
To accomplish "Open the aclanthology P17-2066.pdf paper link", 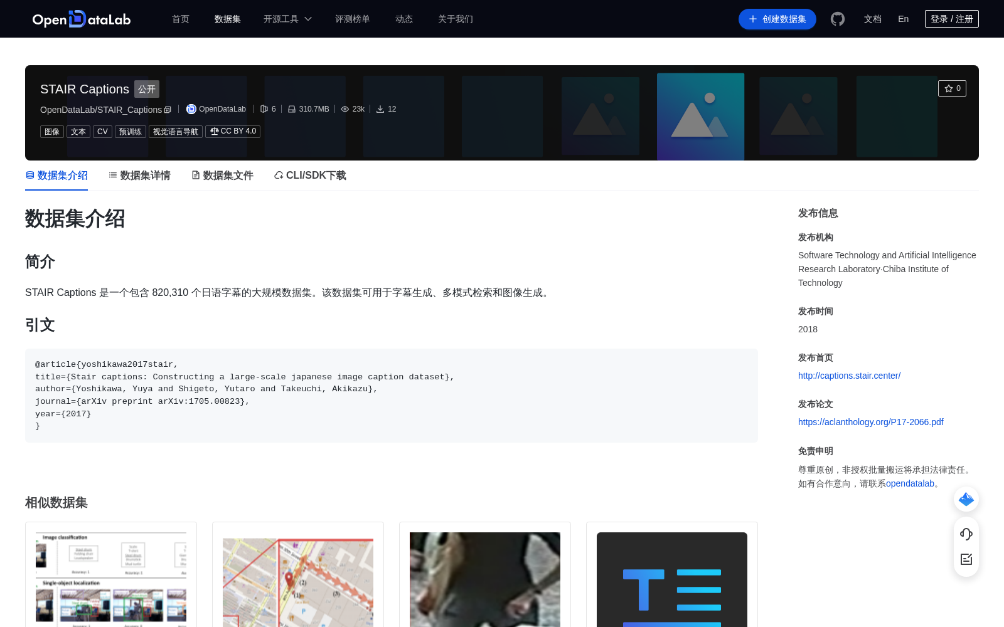I will point(871,422).
